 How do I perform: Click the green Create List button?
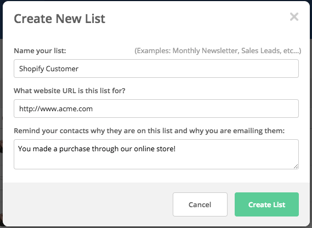266,204
